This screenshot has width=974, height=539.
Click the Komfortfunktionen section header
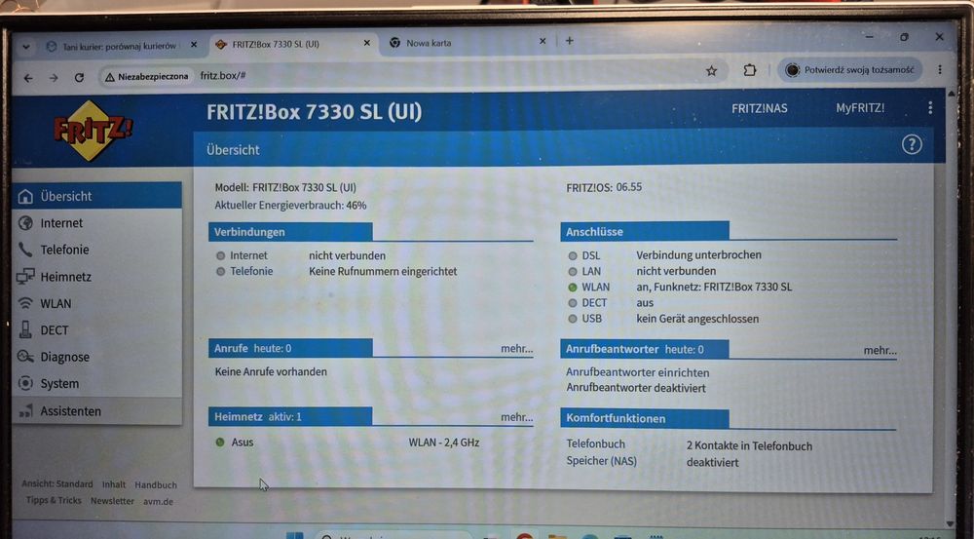(644, 418)
